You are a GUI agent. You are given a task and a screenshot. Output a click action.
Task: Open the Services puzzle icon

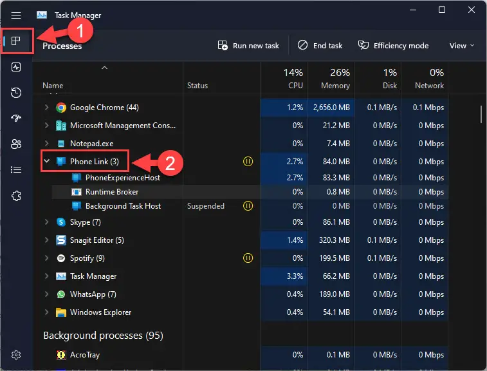point(16,196)
